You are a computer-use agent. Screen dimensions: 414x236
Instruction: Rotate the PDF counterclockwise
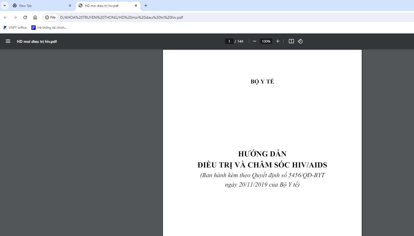tap(300, 41)
